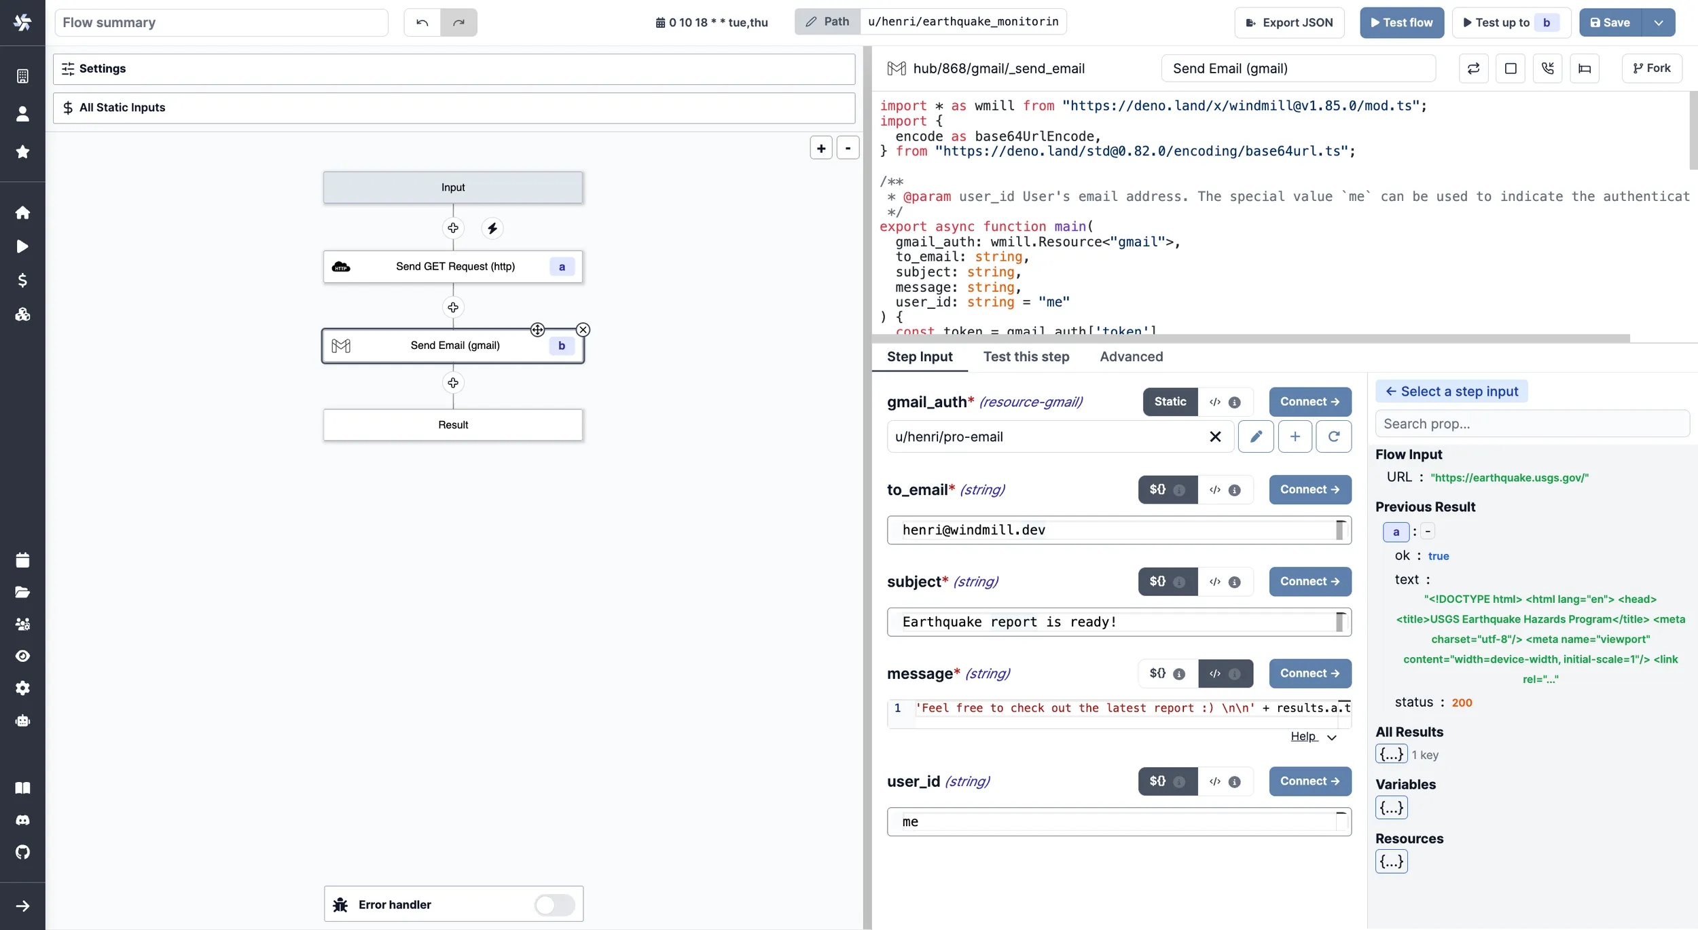Toggle the code editor mode for to_email
1698x930 pixels.
[x=1215, y=489]
